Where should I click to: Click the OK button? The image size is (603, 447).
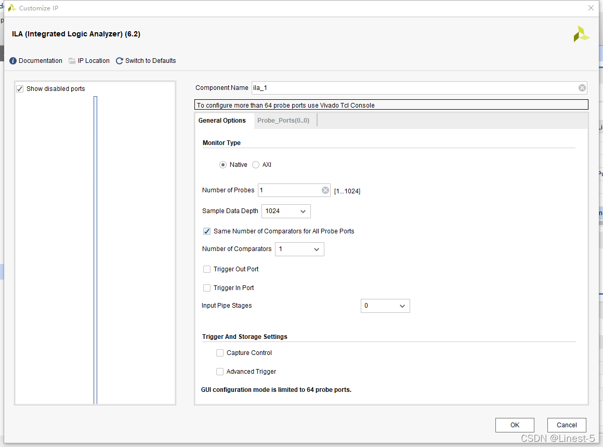[x=515, y=425]
